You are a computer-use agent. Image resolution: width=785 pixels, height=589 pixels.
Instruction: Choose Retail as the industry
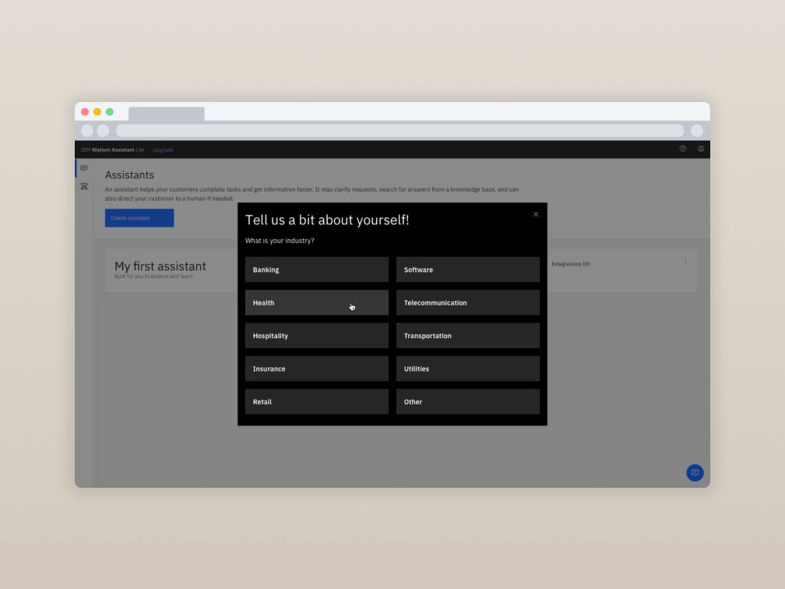tap(316, 402)
